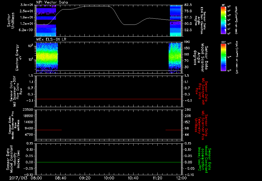Click the 10:00 time tick label

109,178
